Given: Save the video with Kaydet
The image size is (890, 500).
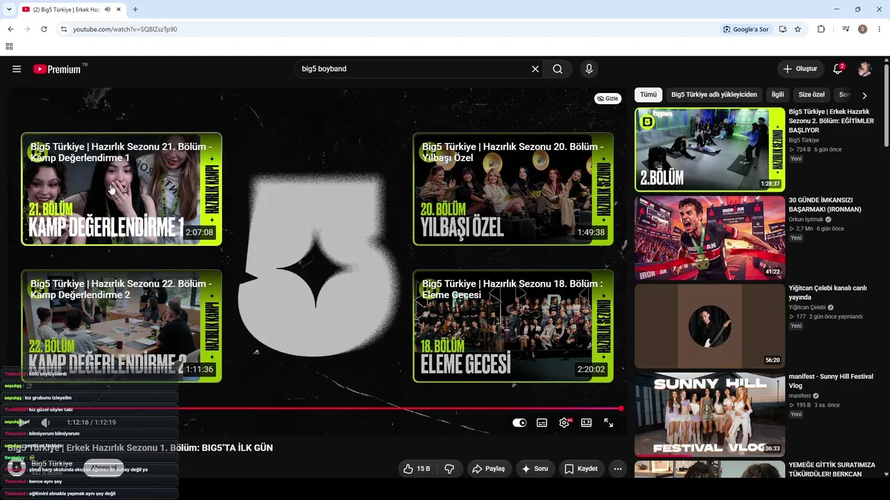Looking at the screenshot, I should [x=581, y=469].
